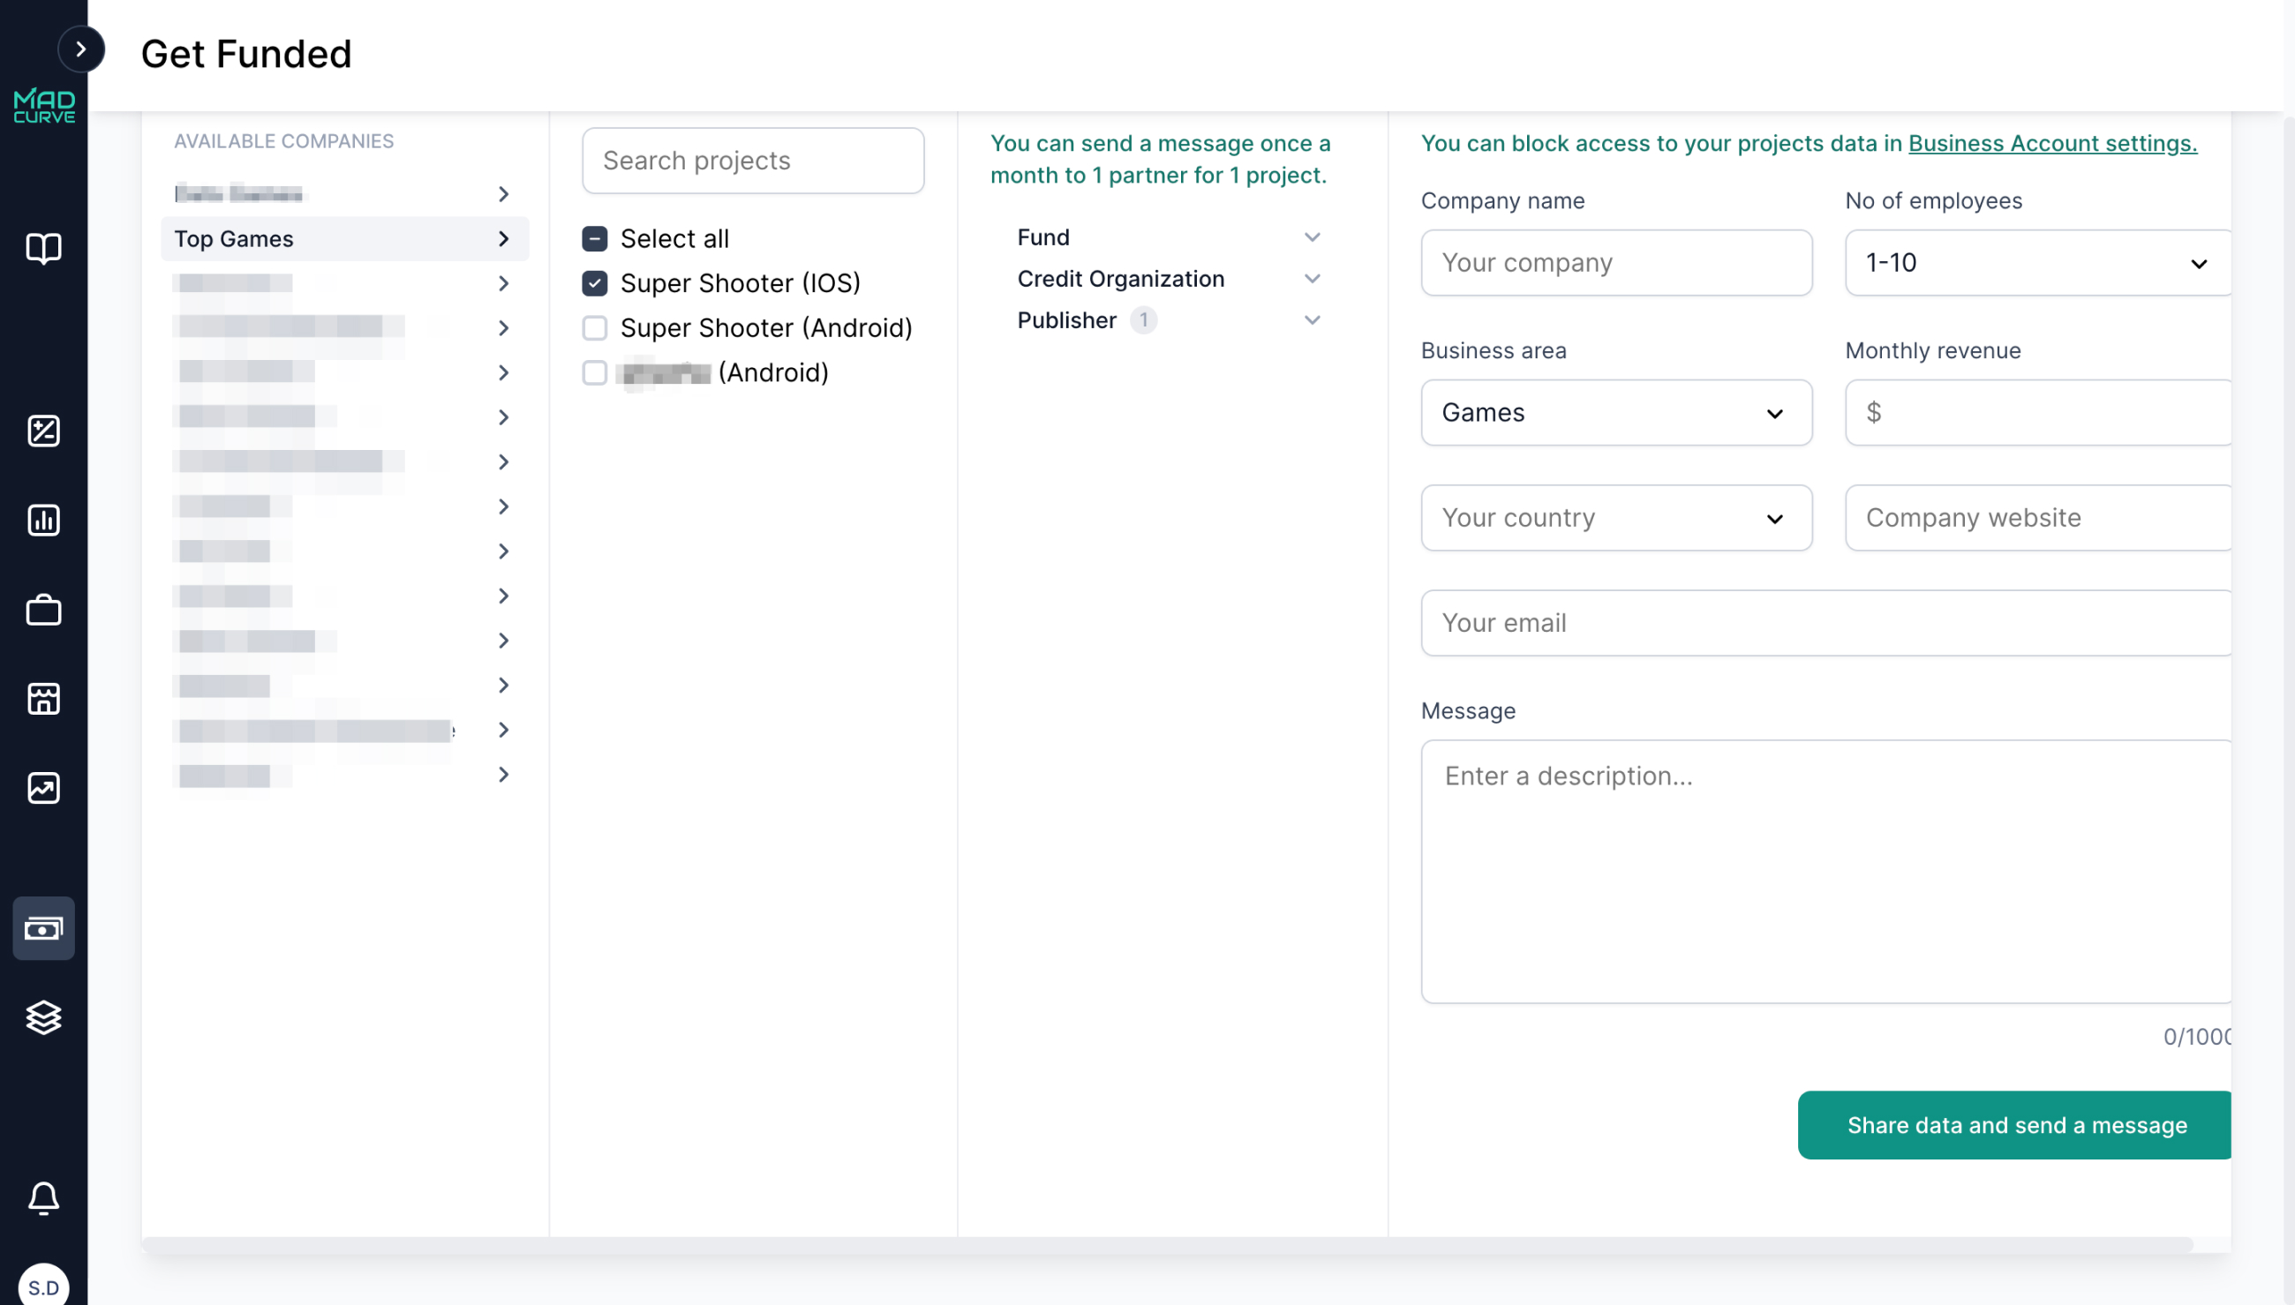The height and width of the screenshot is (1305, 2295).
Task: Open the Your country dropdown
Action: coord(1615,518)
